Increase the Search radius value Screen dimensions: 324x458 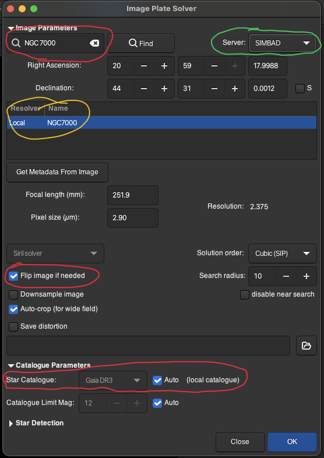[x=306, y=276]
